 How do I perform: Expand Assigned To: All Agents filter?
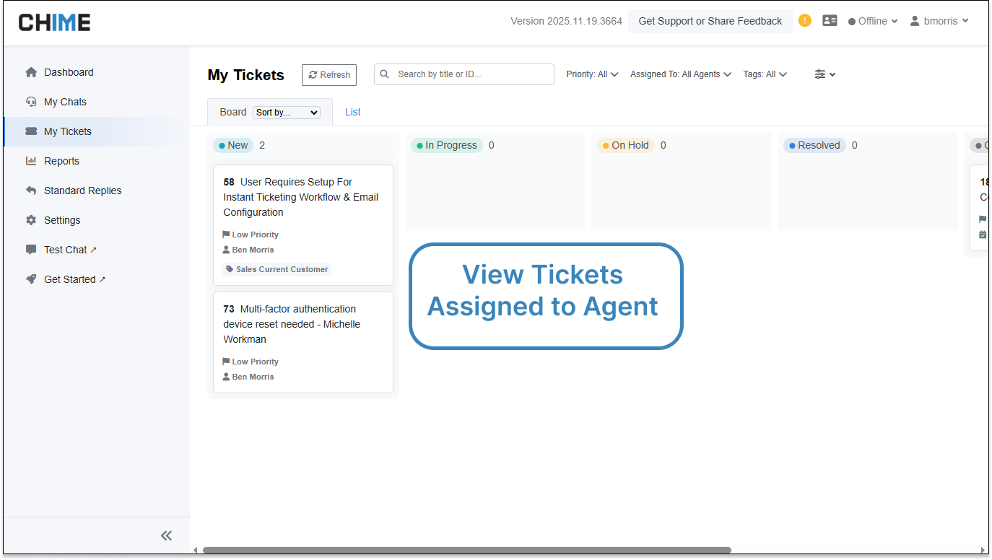click(680, 74)
